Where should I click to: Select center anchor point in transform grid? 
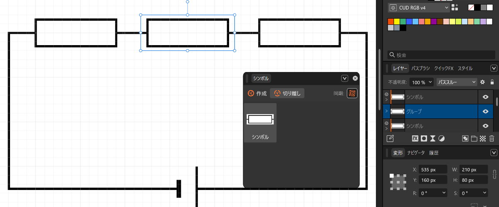[398, 182]
